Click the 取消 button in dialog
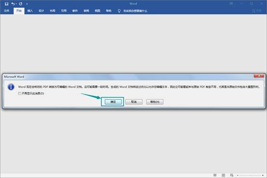Image resolution: width=267 pixels, height=178 pixels. tap(134, 102)
